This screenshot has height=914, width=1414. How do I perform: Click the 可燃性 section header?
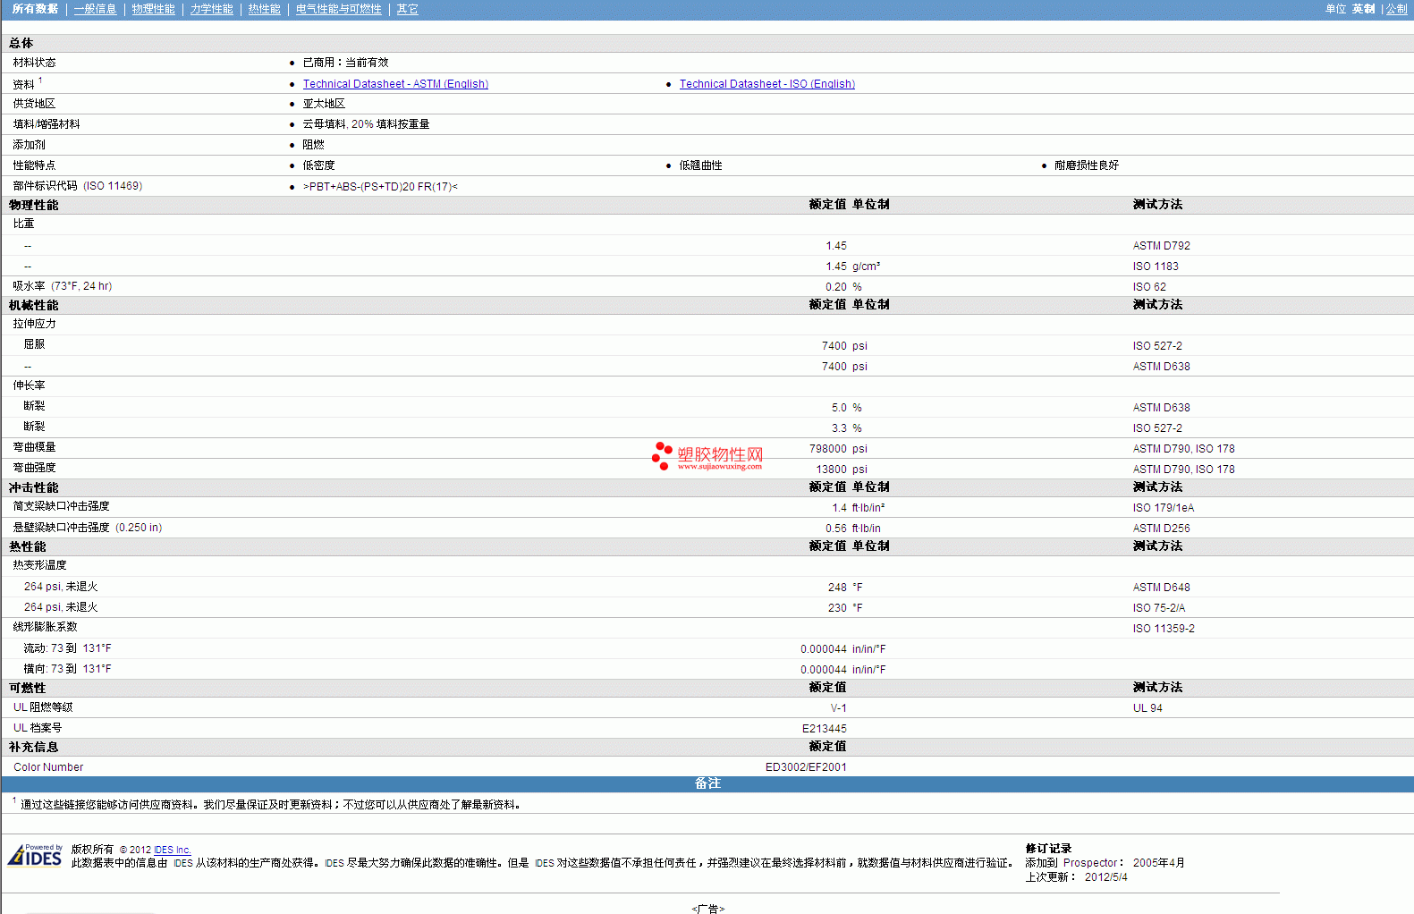click(x=27, y=688)
